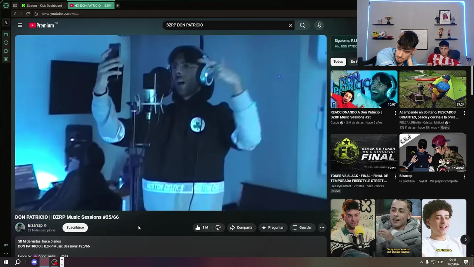Open PESCA URBANA - Cristian Malloni channel
The width and height of the screenshot is (474, 267).
point(422,123)
